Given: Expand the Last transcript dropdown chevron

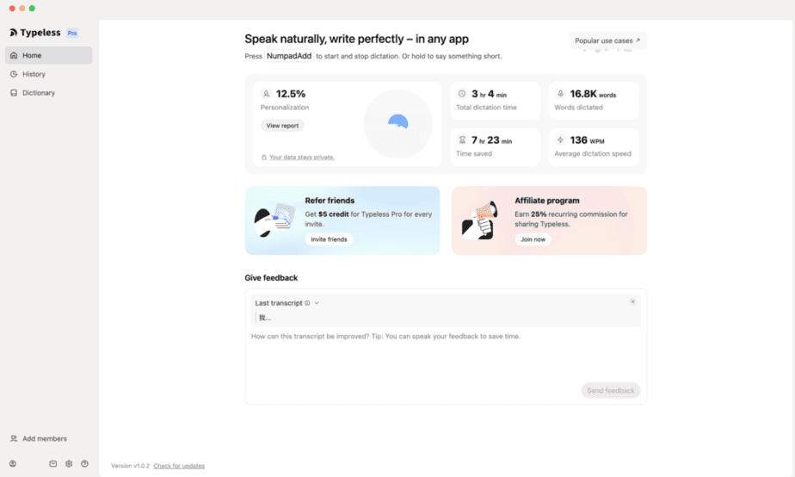Looking at the screenshot, I should point(317,303).
